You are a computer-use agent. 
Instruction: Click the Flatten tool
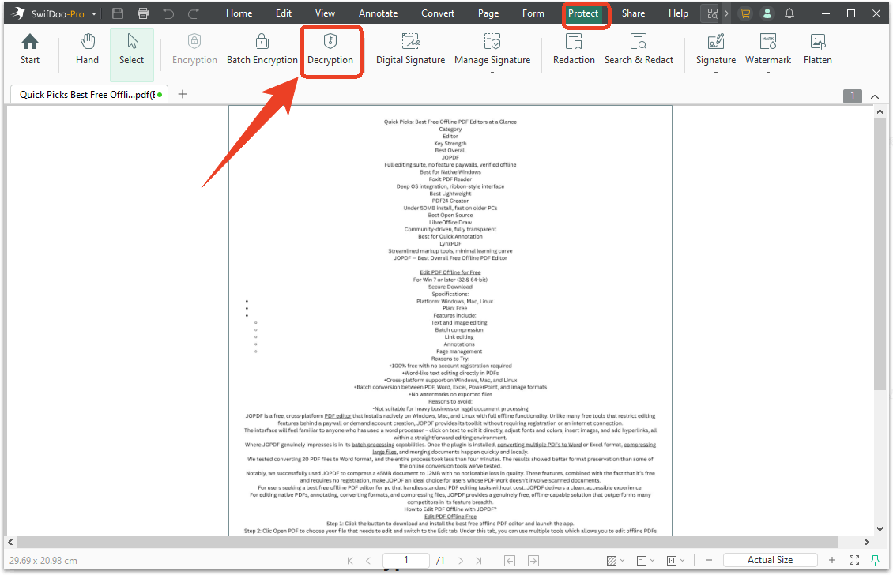point(817,50)
